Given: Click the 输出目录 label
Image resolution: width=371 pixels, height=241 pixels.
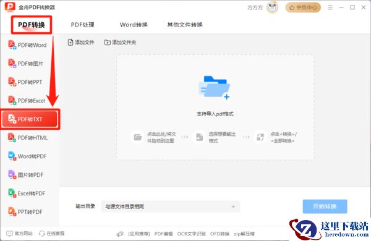Looking at the screenshot, I should [x=85, y=206].
